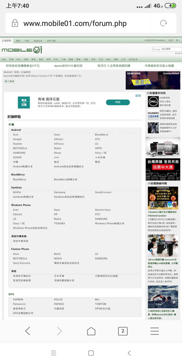Go back with the browser back arrow

(x=28, y=331)
